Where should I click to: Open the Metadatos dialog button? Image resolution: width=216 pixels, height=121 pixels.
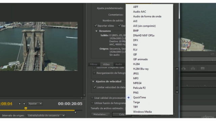tap(101, 114)
